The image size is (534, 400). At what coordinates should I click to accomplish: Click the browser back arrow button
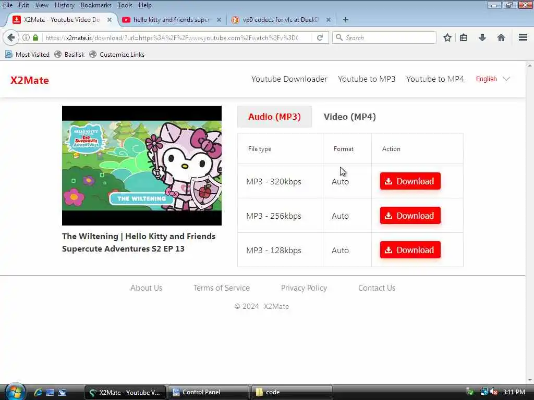pyautogui.click(x=11, y=37)
